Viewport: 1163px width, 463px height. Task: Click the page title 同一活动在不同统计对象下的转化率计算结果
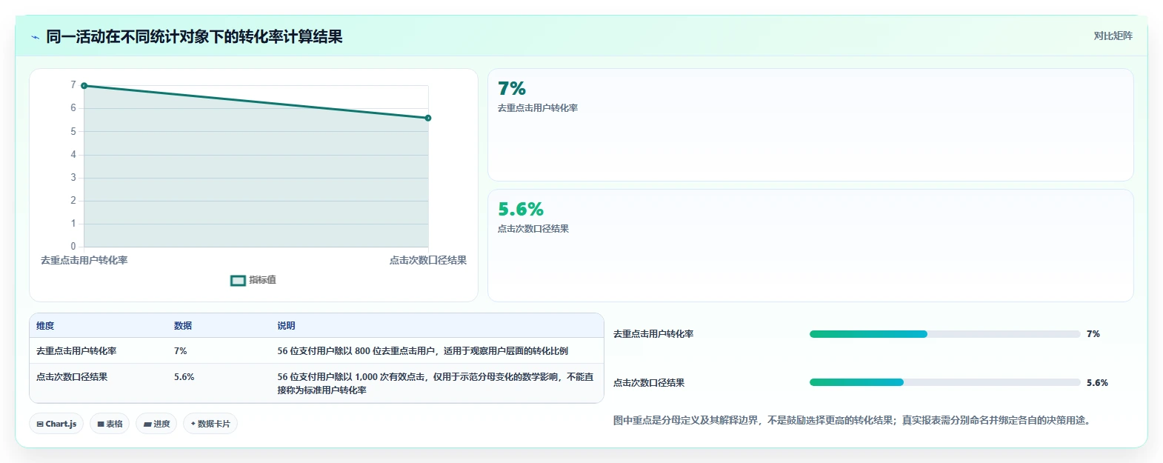tap(194, 37)
